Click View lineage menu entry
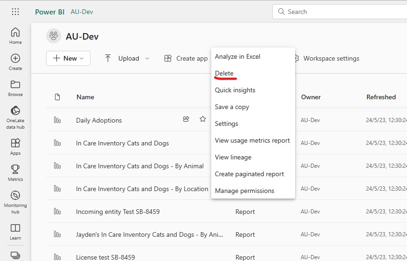407x261 pixels. [233, 157]
